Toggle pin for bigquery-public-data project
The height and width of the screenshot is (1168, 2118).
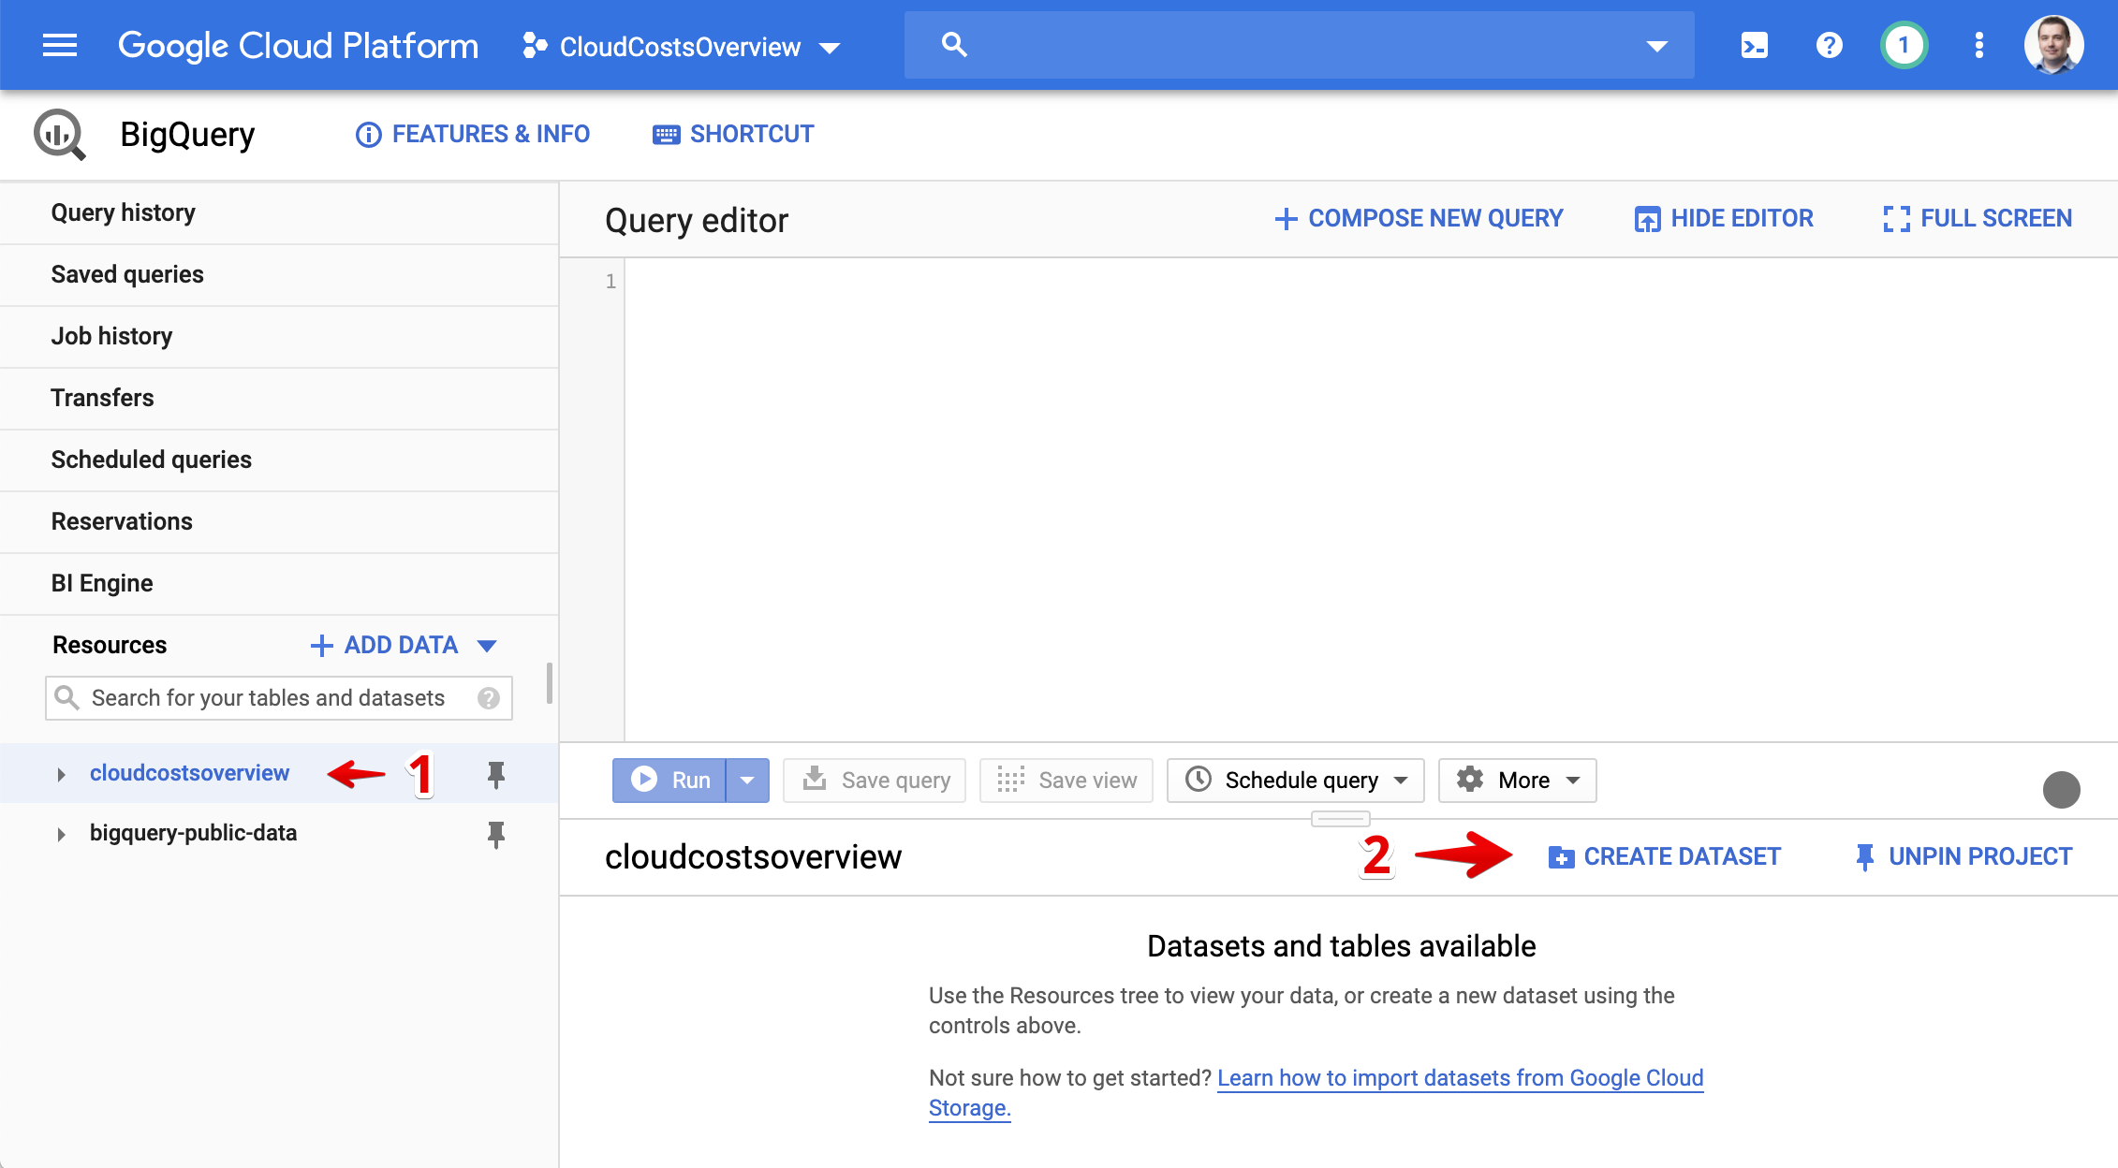tap(495, 834)
